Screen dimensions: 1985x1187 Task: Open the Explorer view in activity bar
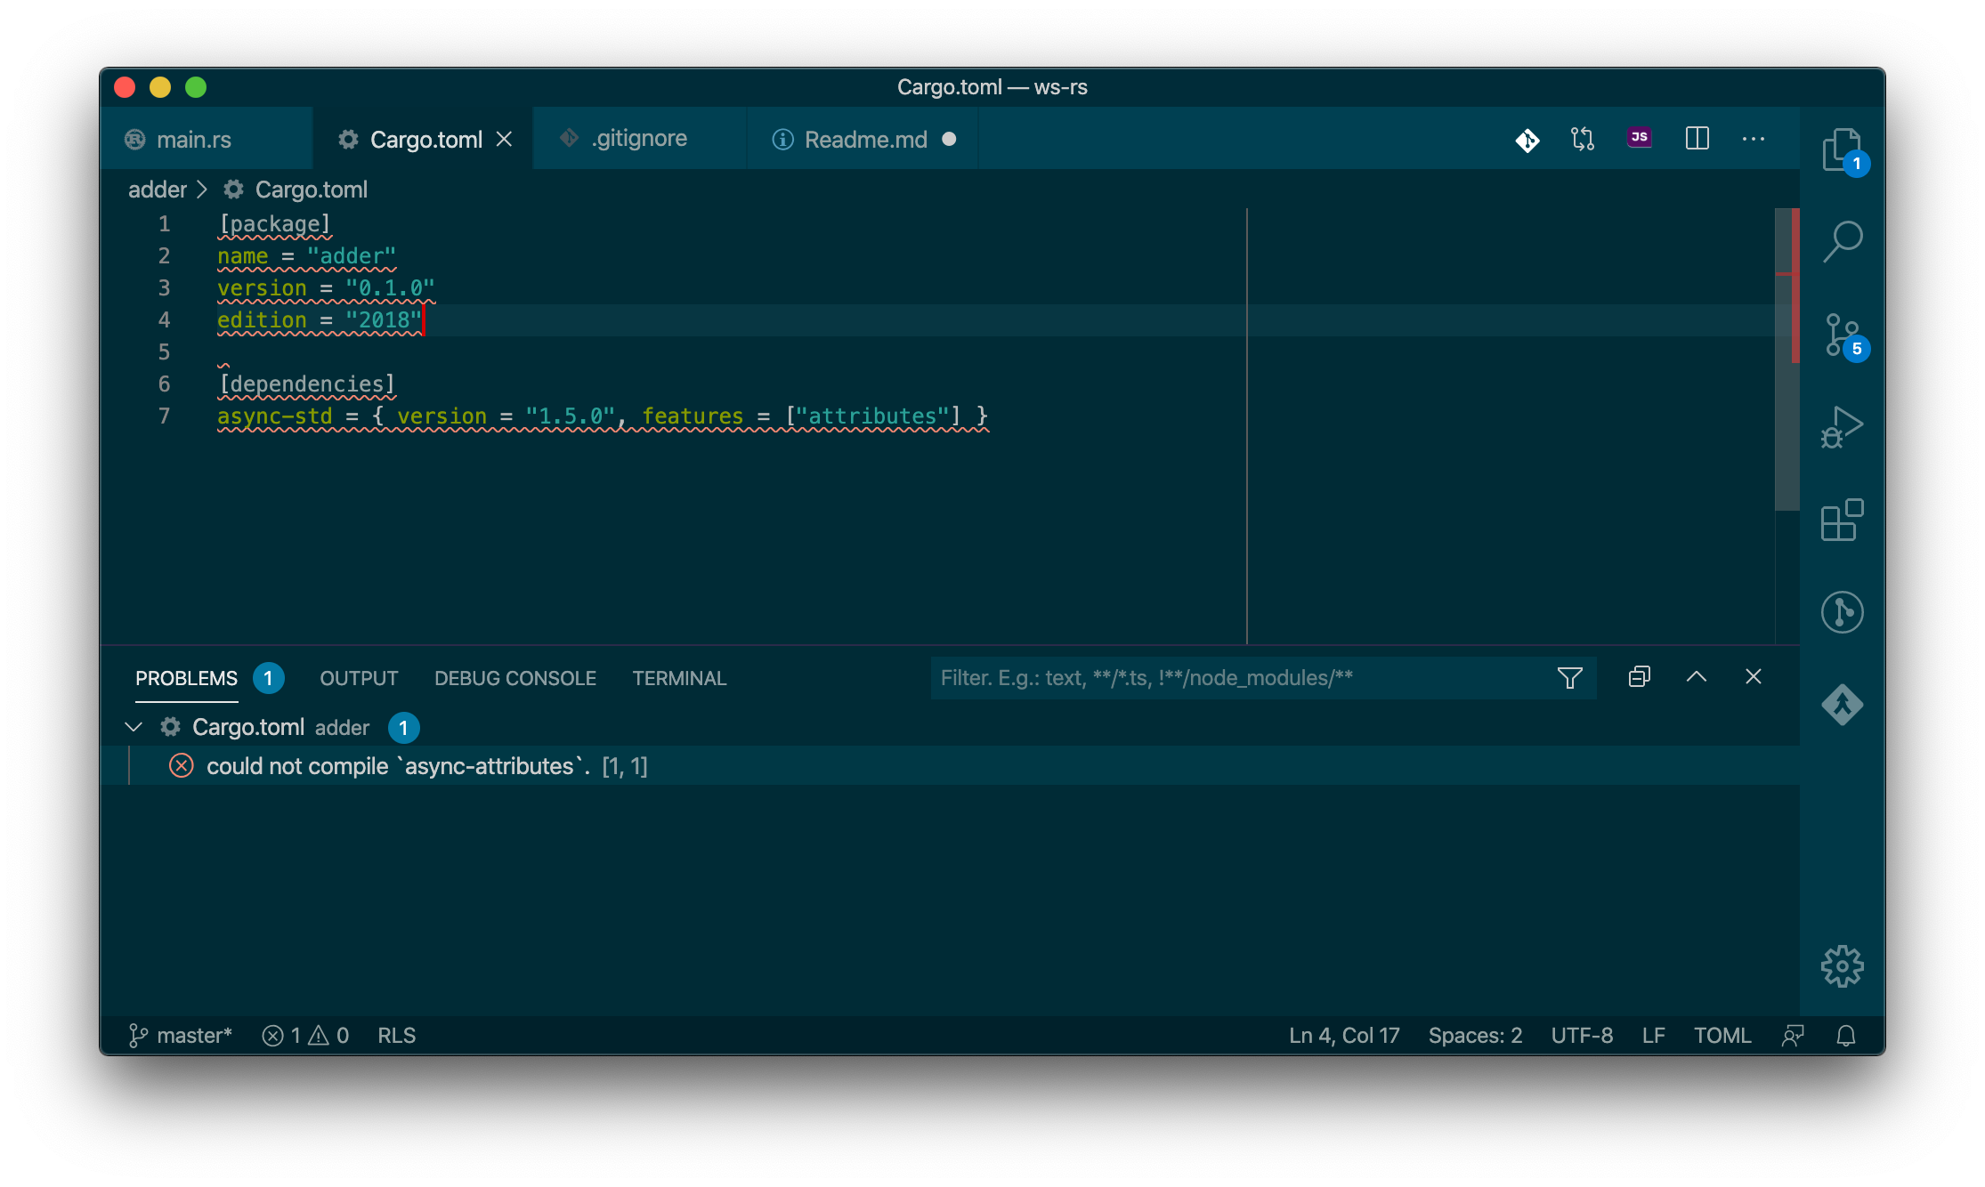(x=1841, y=149)
